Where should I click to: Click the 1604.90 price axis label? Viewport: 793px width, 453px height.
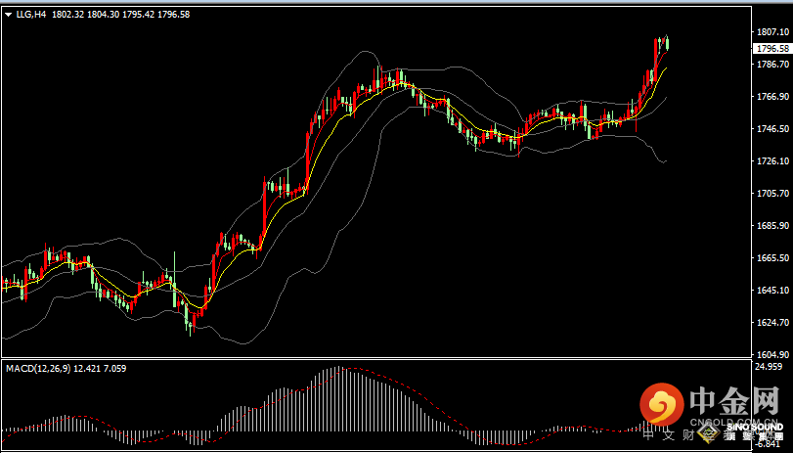(x=771, y=355)
